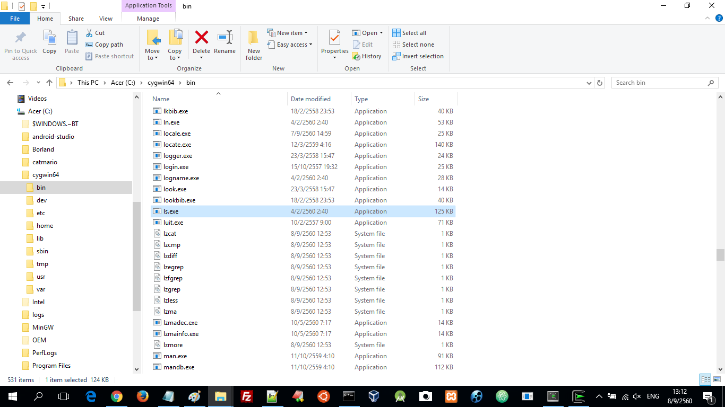Expand the address bar history dropdown
The image size is (725, 407).
(589, 83)
